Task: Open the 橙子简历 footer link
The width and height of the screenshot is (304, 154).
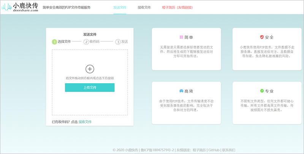Action: (199, 150)
